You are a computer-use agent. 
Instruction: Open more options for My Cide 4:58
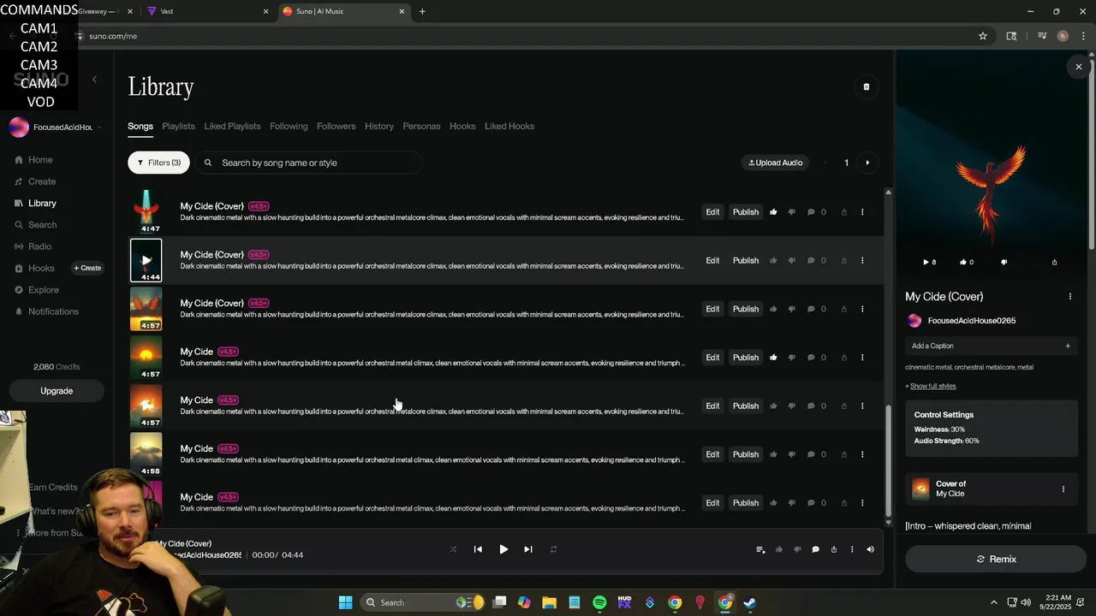pyautogui.click(x=862, y=454)
